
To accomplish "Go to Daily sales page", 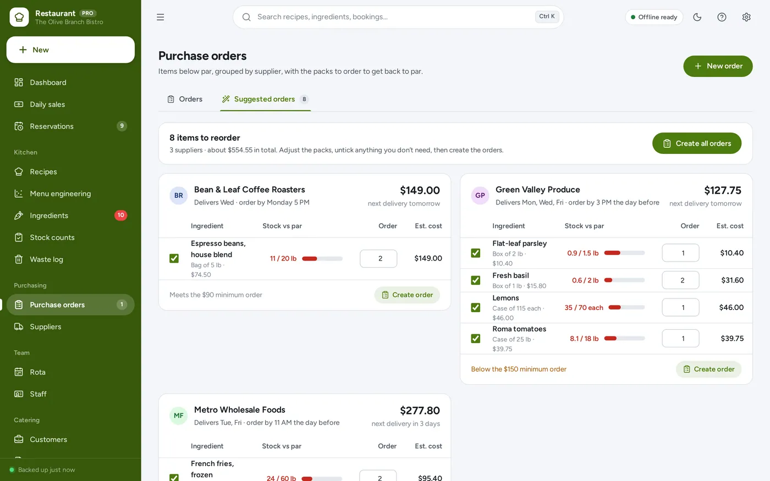I will (x=70, y=104).
